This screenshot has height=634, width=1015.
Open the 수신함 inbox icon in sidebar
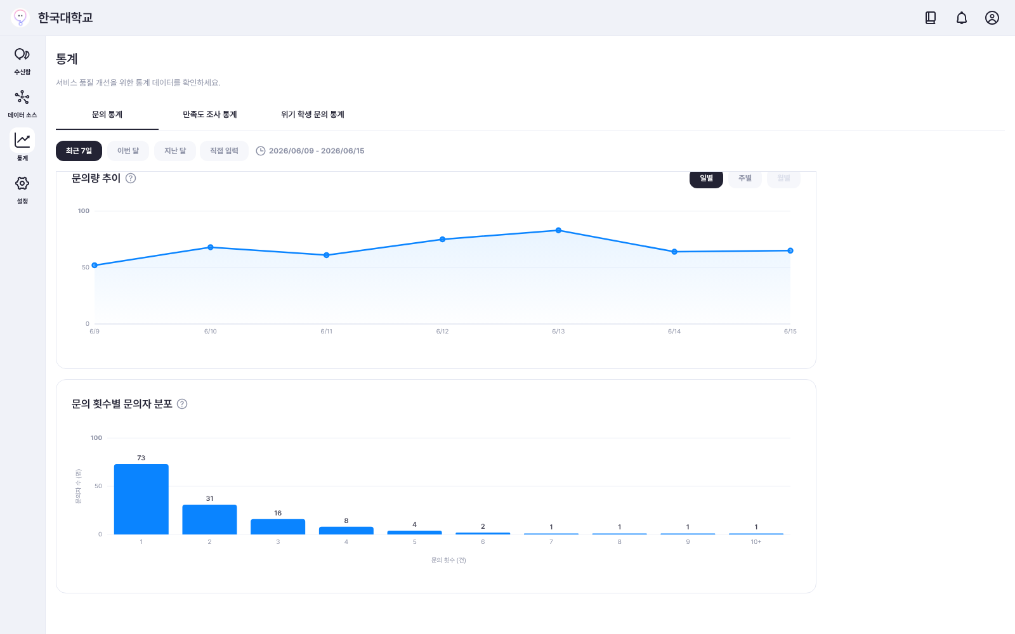(22, 55)
